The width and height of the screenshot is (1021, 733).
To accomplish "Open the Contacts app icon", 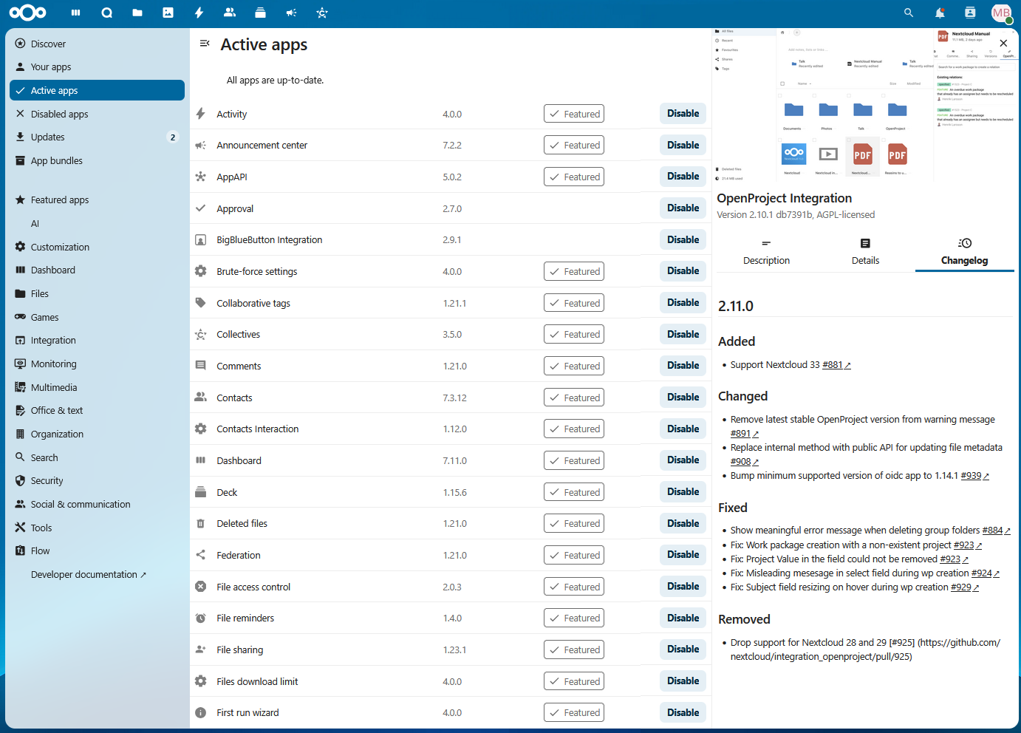I will [x=230, y=13].
